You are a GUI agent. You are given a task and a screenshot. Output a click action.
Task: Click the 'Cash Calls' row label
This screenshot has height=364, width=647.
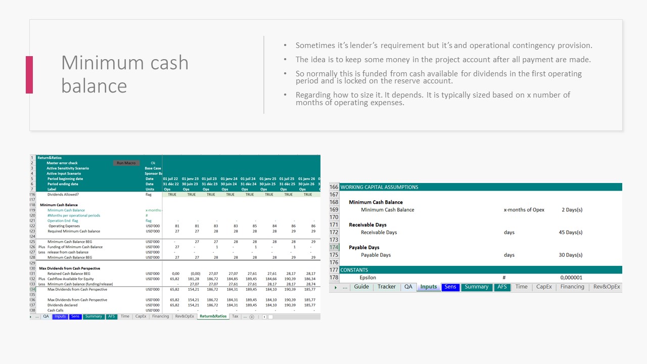click(55, 310)
